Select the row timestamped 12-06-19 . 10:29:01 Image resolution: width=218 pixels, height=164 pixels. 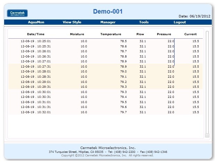[106, 82]
